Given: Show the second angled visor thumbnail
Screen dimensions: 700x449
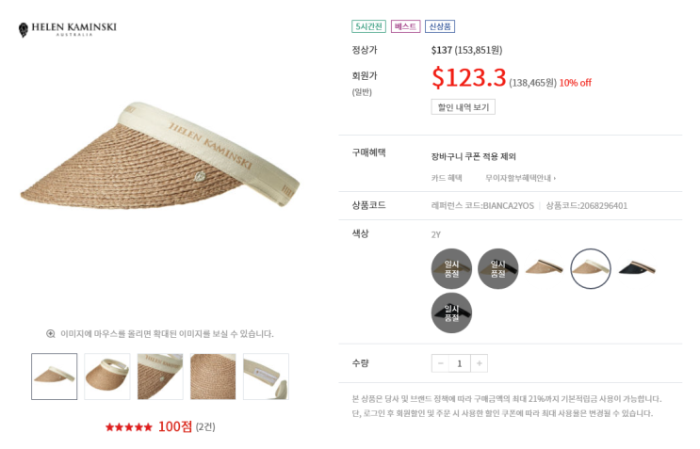Looking at the screenshot, I should tap(107, 377).
